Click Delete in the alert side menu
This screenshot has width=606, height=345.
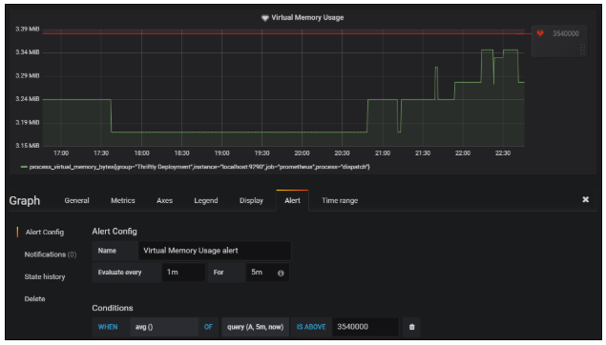pos(34,299)
